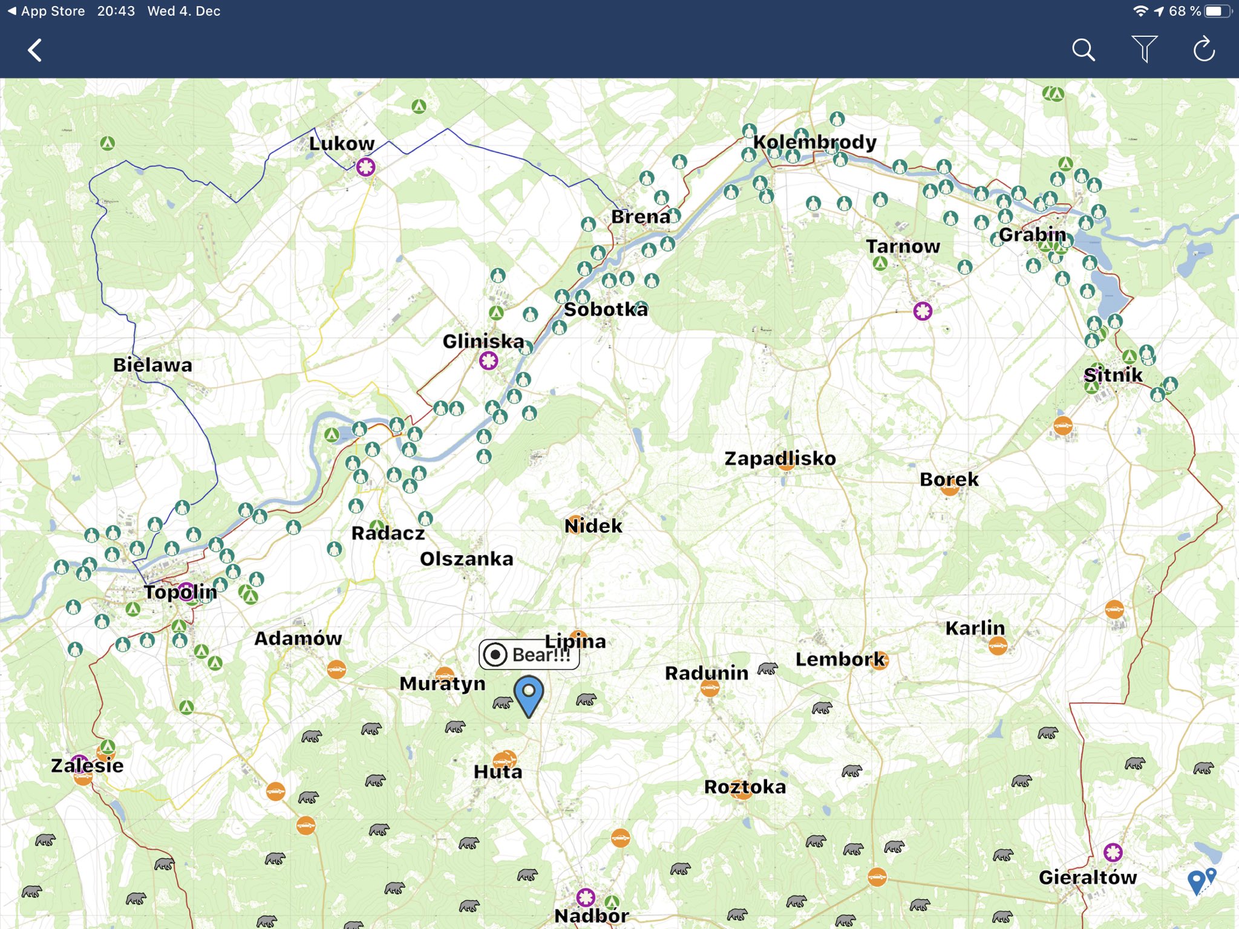Select the orange vehicle marker under Karlin

998,646
